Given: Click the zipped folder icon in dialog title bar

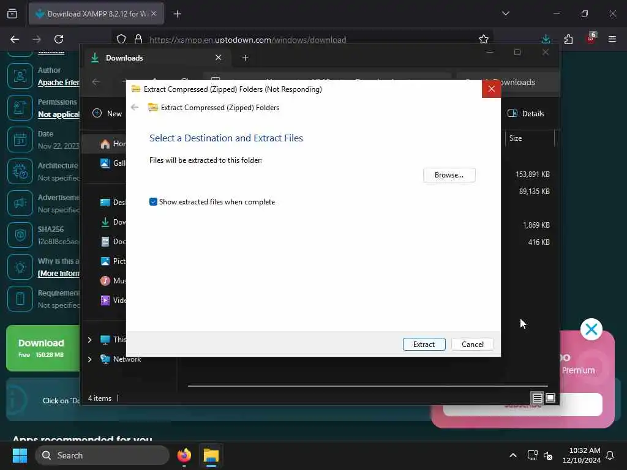Looking at the screenshot, I should pos(135,89).
